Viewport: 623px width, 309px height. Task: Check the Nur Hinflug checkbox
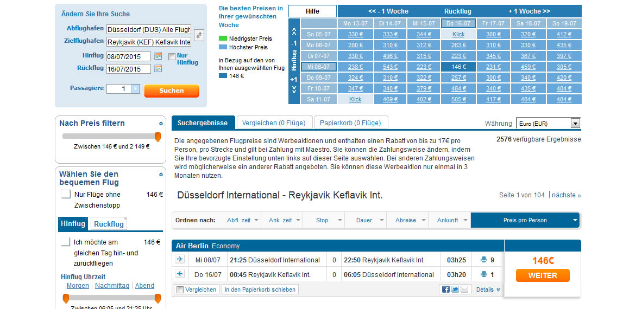[x=172, y=57]
